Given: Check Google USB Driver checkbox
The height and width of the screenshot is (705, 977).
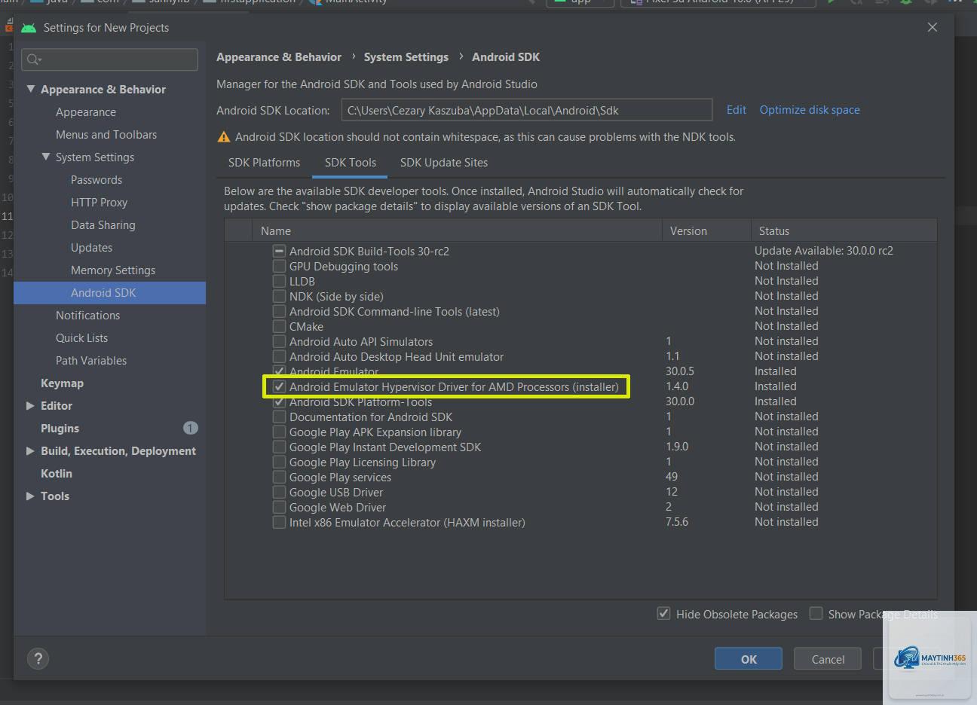Looking at the screenshot, I should [x=279, y=492].
